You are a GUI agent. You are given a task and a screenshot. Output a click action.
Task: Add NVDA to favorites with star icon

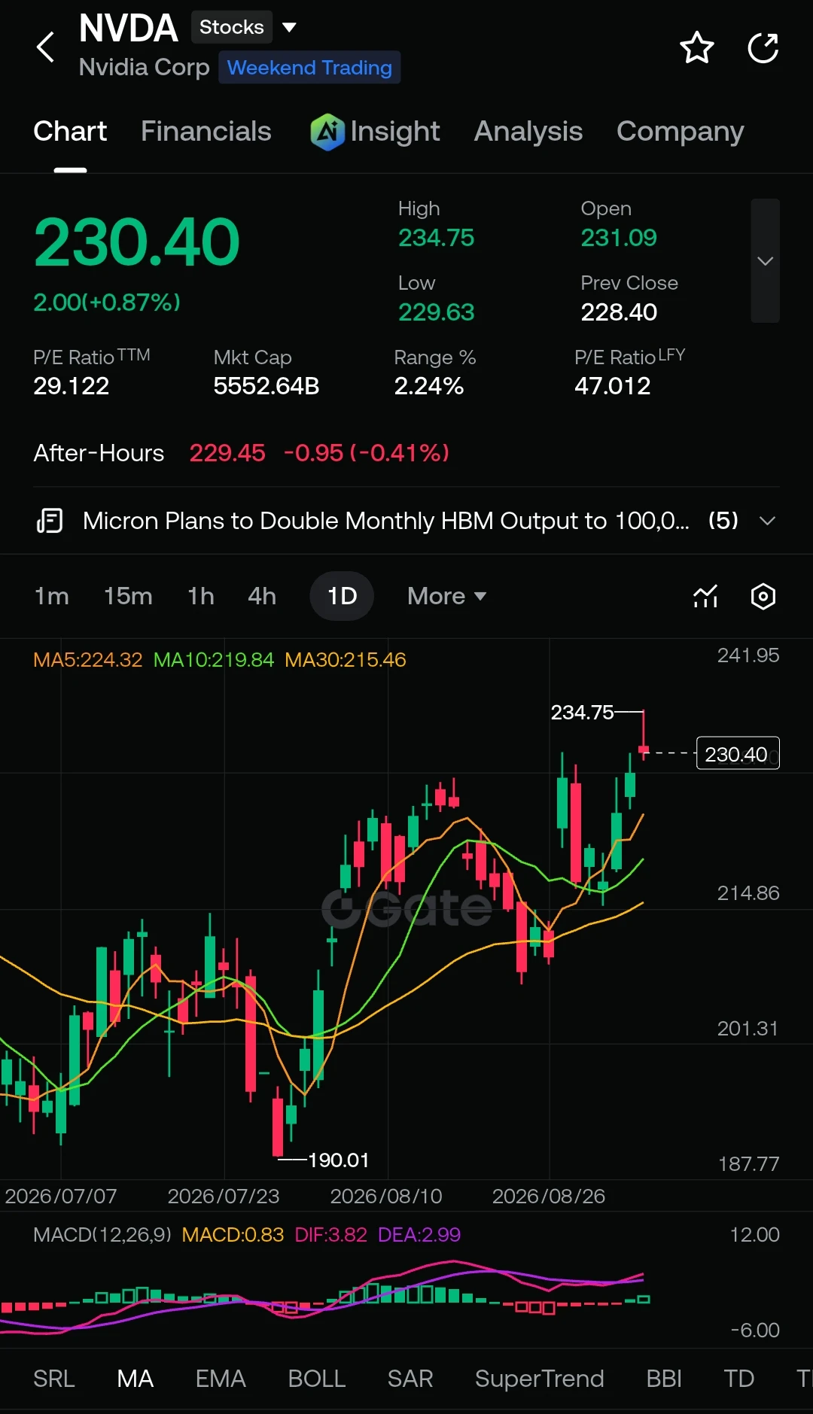(x=696, y=48)
